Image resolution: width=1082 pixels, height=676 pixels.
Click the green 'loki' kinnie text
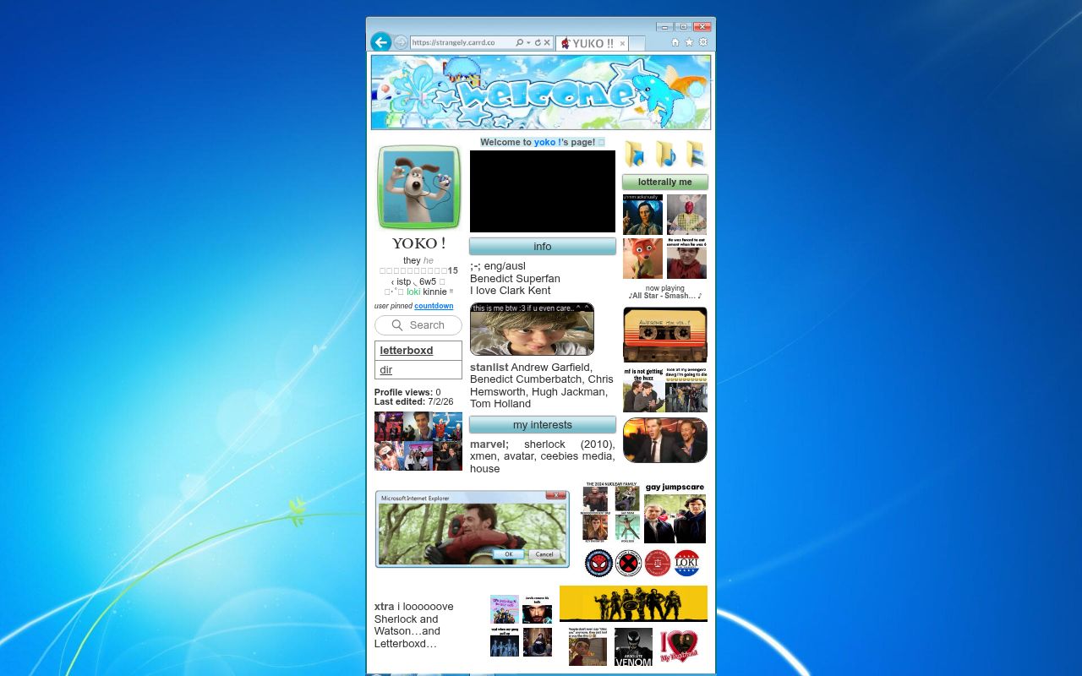[413, 292]
